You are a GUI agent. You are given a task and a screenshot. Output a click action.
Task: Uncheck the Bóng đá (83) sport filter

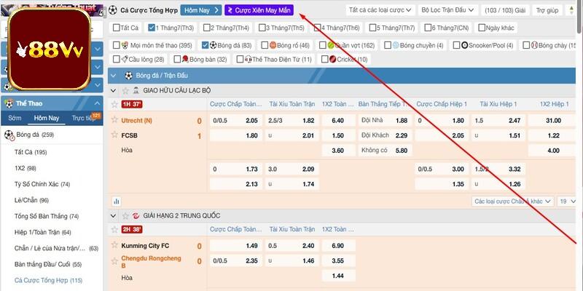click(206, 45)
